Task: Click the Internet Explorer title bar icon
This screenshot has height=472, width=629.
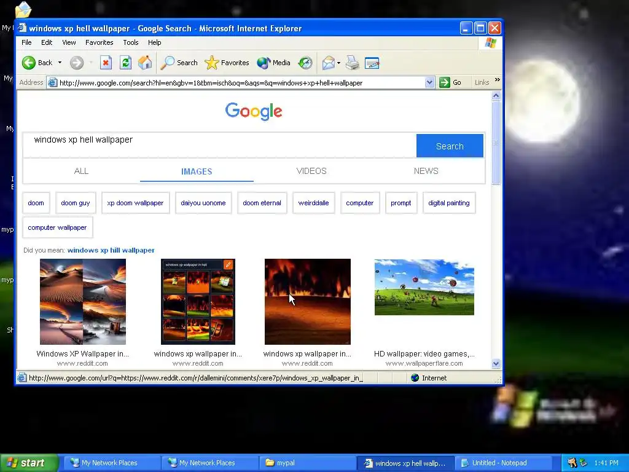Action: [x=22, y=28]
